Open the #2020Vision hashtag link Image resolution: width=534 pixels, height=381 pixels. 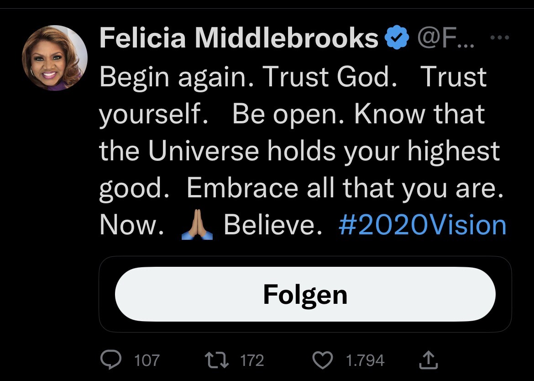point(422,225)
